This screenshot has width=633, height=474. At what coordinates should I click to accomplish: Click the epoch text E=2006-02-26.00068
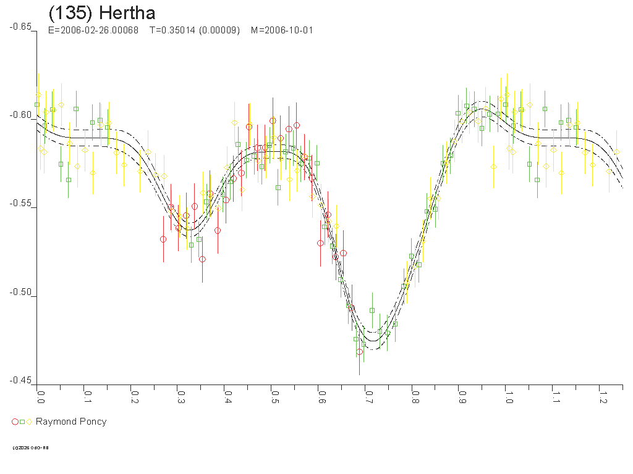pyautogui.click(x=93, y=30)
